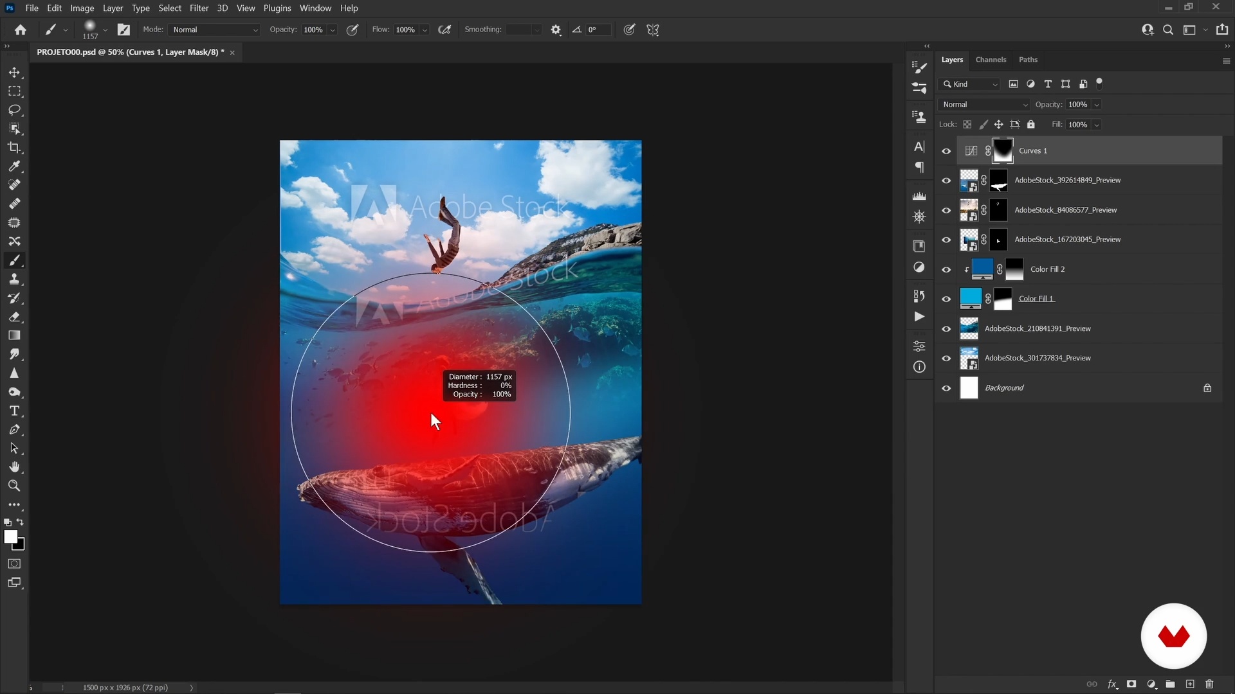Select the Crop tool

click(x=14, y=148)
